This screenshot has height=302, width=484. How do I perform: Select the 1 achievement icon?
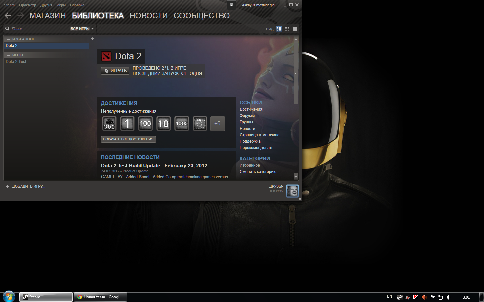click(127, 123)
